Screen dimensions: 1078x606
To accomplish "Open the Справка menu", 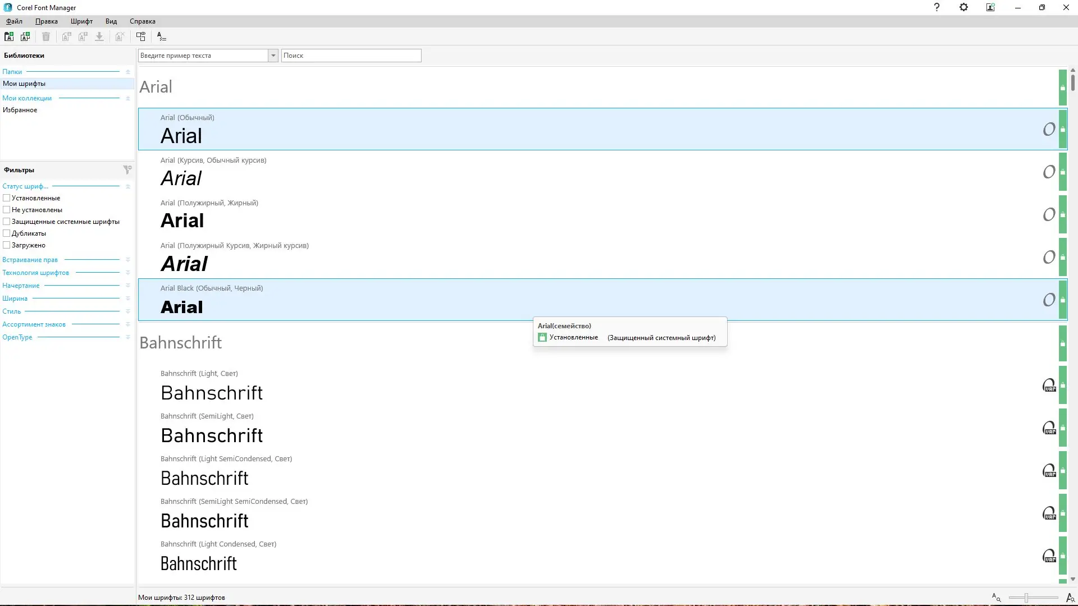I will pyautogui.click(x=142, y=21).
